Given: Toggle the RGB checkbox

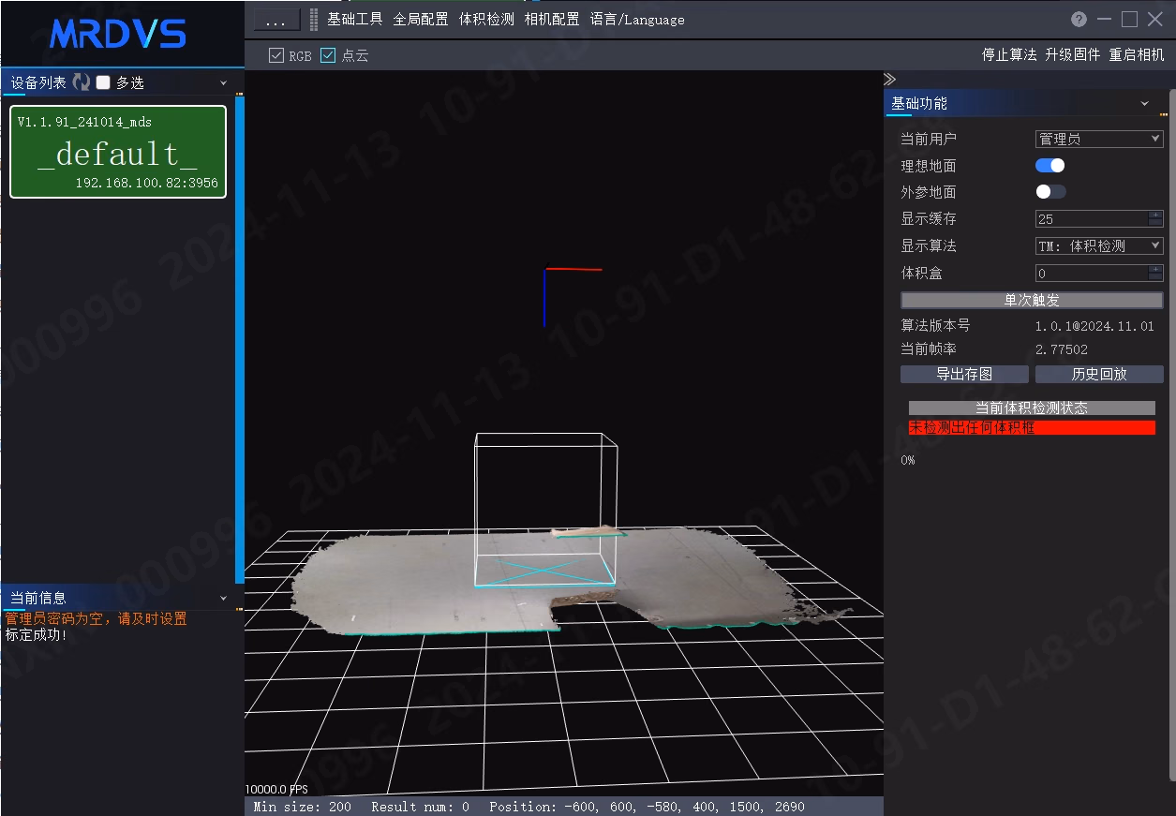Looking at the screenshot, I should coord(275,55).
